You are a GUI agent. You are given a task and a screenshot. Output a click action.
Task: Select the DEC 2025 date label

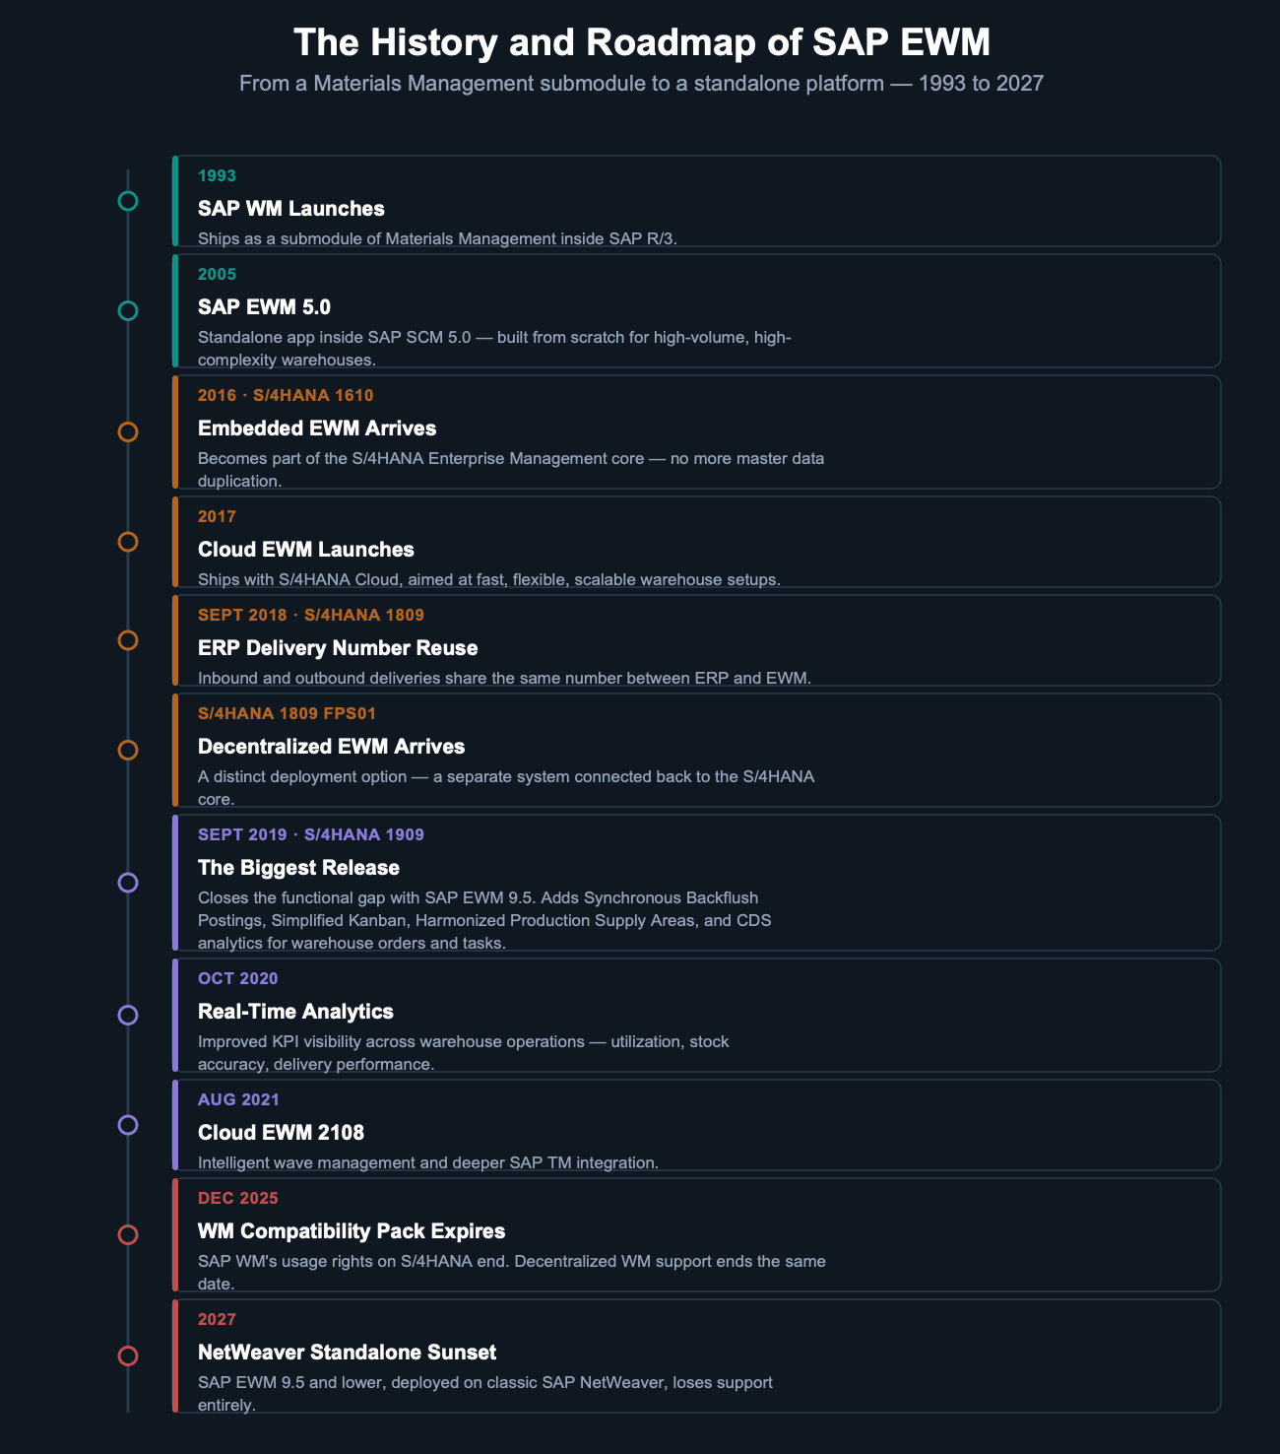(238, 1198)
